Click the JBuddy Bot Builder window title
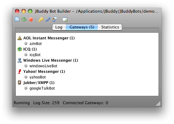174x124 pixels. point(97,11)
